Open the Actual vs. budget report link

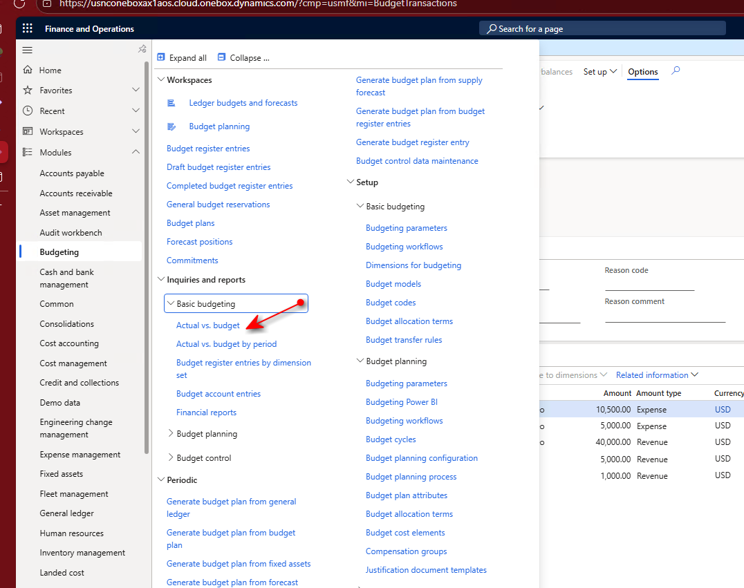click(x=208, y=325)
